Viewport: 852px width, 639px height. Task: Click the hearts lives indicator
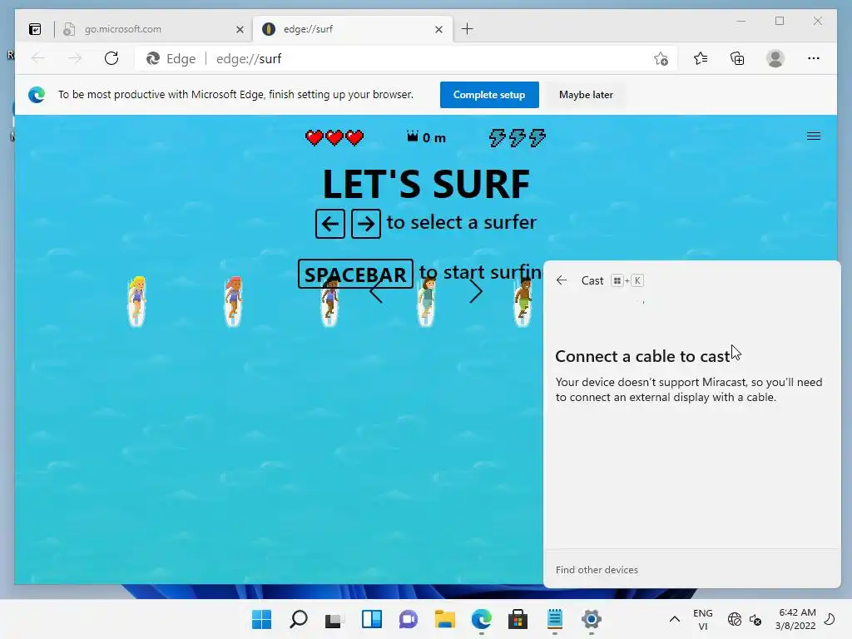[334, 137]
